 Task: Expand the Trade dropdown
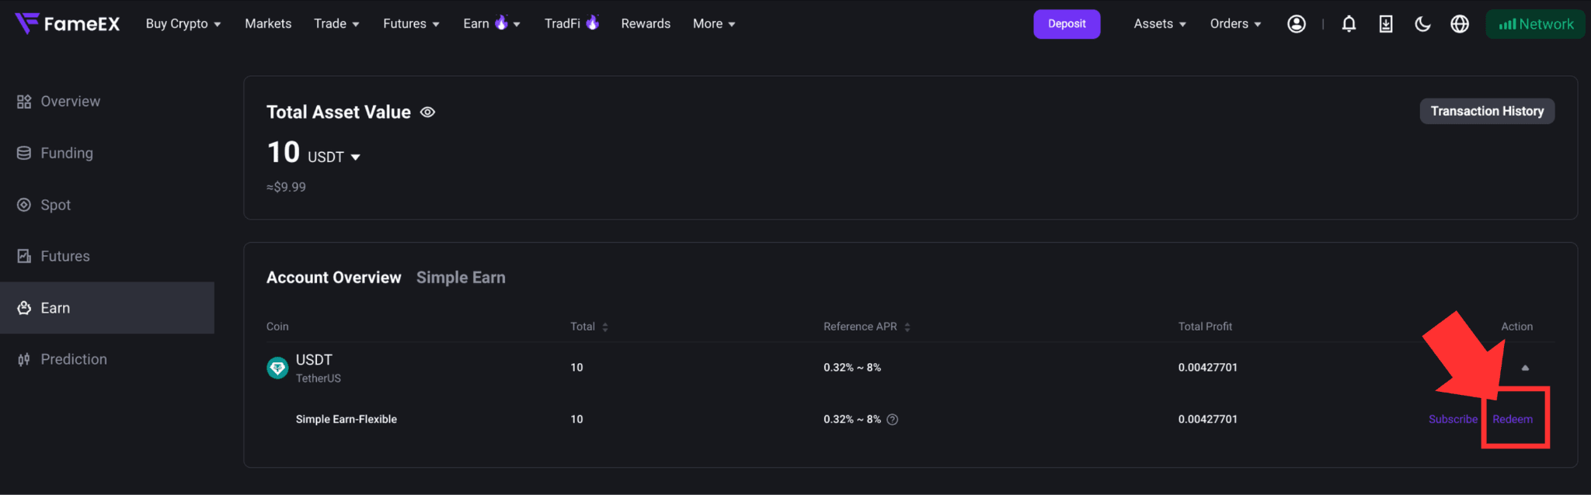tap(336, 24)
